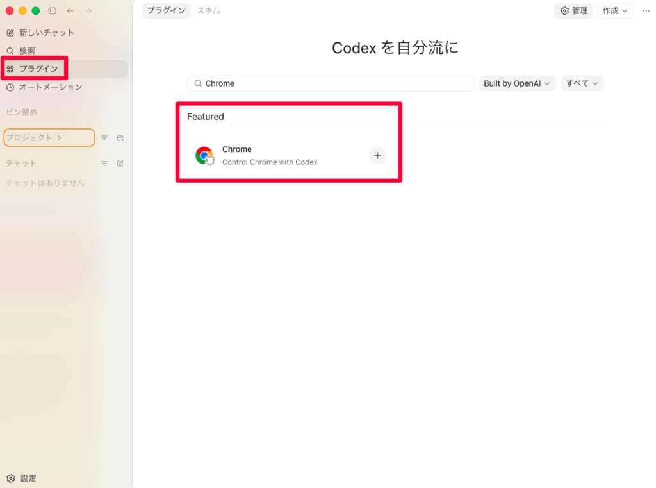Switch to the プラグイン tab
This screenshot has width=656, height=488.
pos(166,10)
